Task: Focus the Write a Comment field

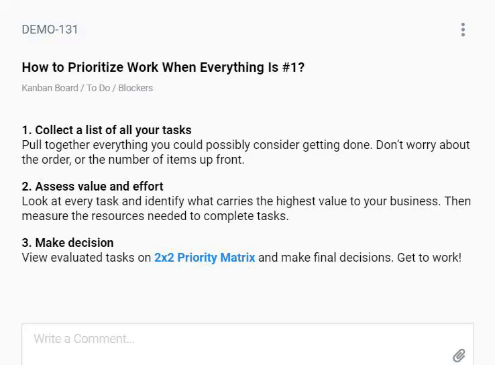Action: (235, 339)
